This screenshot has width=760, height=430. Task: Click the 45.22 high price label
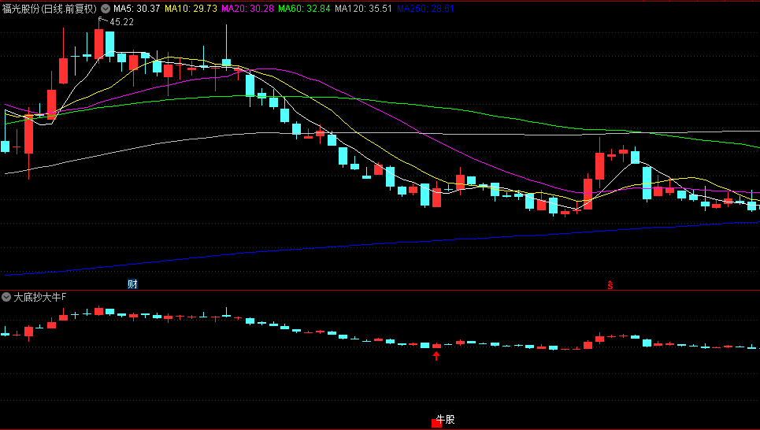[x=121, y=22]
